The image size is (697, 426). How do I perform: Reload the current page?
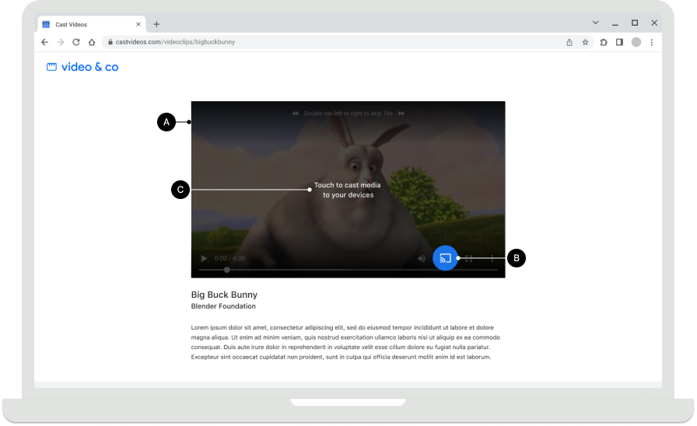[76, 42]
